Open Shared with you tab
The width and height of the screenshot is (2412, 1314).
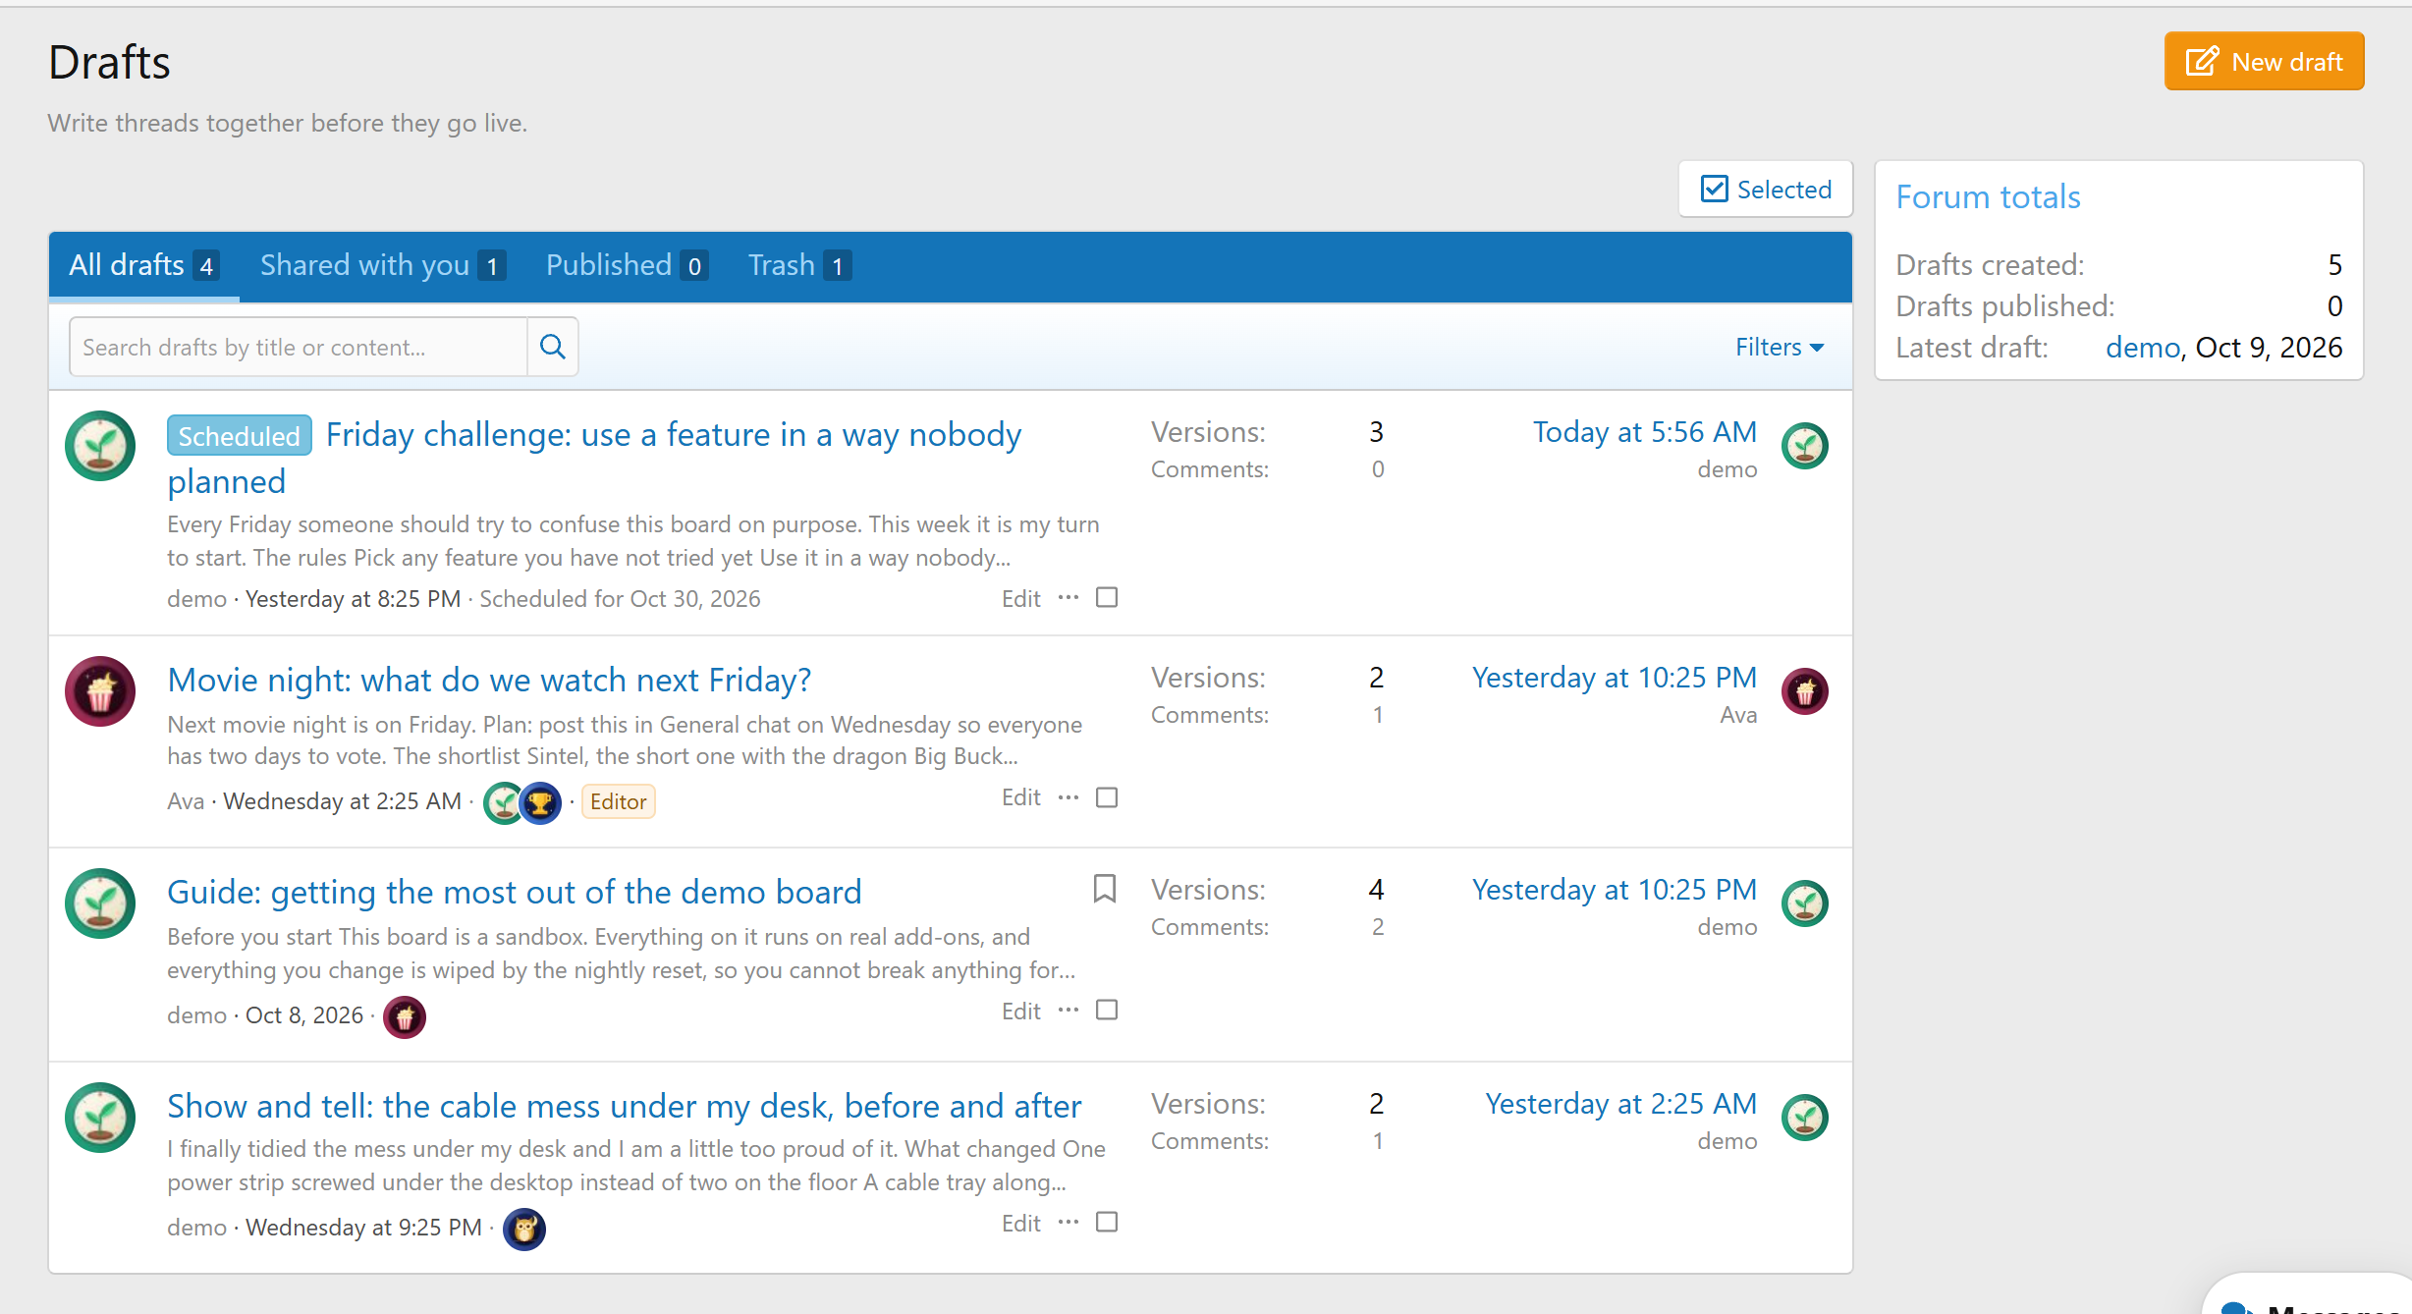point(383,265)
